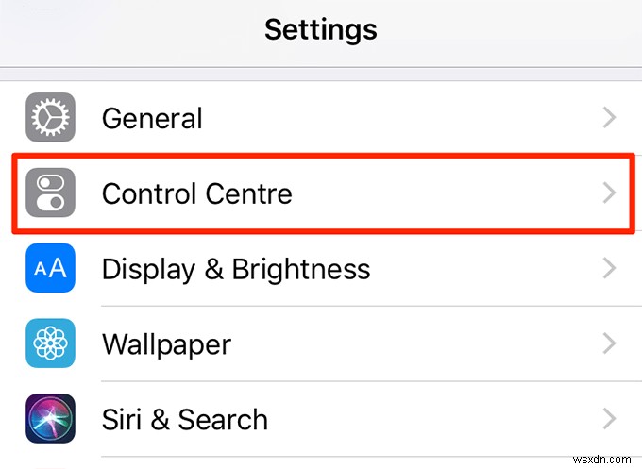Screen dimensions: 642x469
Task: Go to Siri & Search label
Action: tap(184, 419)
